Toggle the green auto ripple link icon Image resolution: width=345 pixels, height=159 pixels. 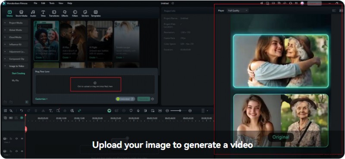pos(79,111)
